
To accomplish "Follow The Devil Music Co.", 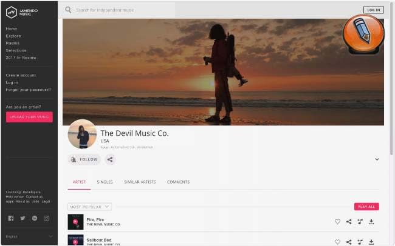I will point(84,159).
